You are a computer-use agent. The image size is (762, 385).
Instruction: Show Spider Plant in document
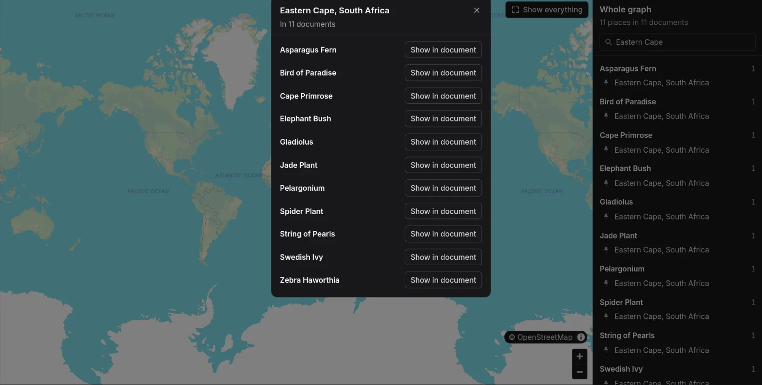point(443,211)
